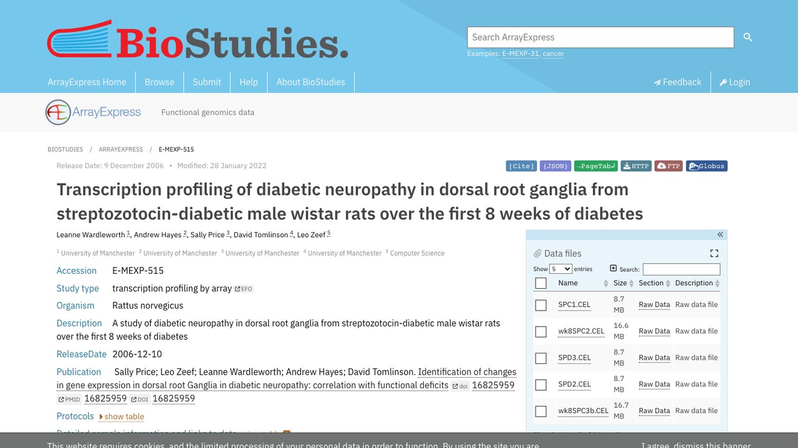Click the data files search box
Viewport: 798px width, 448px height.
pyautogui.click(x=681, y=269)
